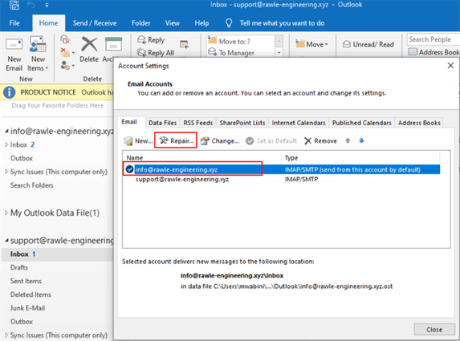The height and width of the screenshot is (341, 460).
Task: Open the Junk E-Mail folder
Action: (x=27, y=308)
